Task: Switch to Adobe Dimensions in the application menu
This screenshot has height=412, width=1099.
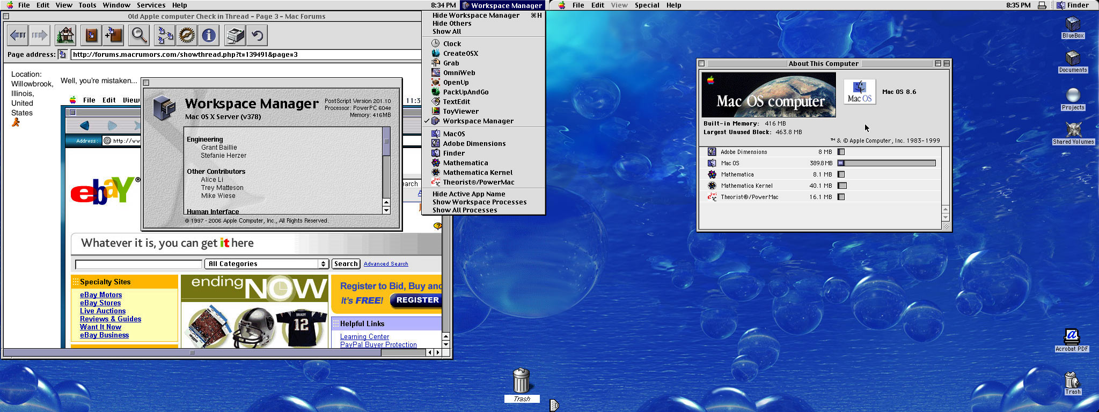Action: click(x=483, y=143)
